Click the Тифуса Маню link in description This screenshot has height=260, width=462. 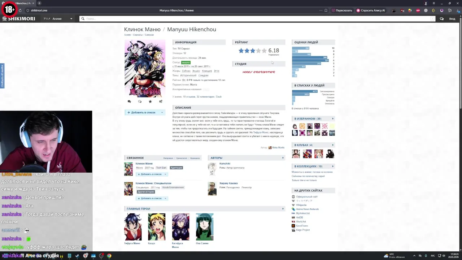261,133
